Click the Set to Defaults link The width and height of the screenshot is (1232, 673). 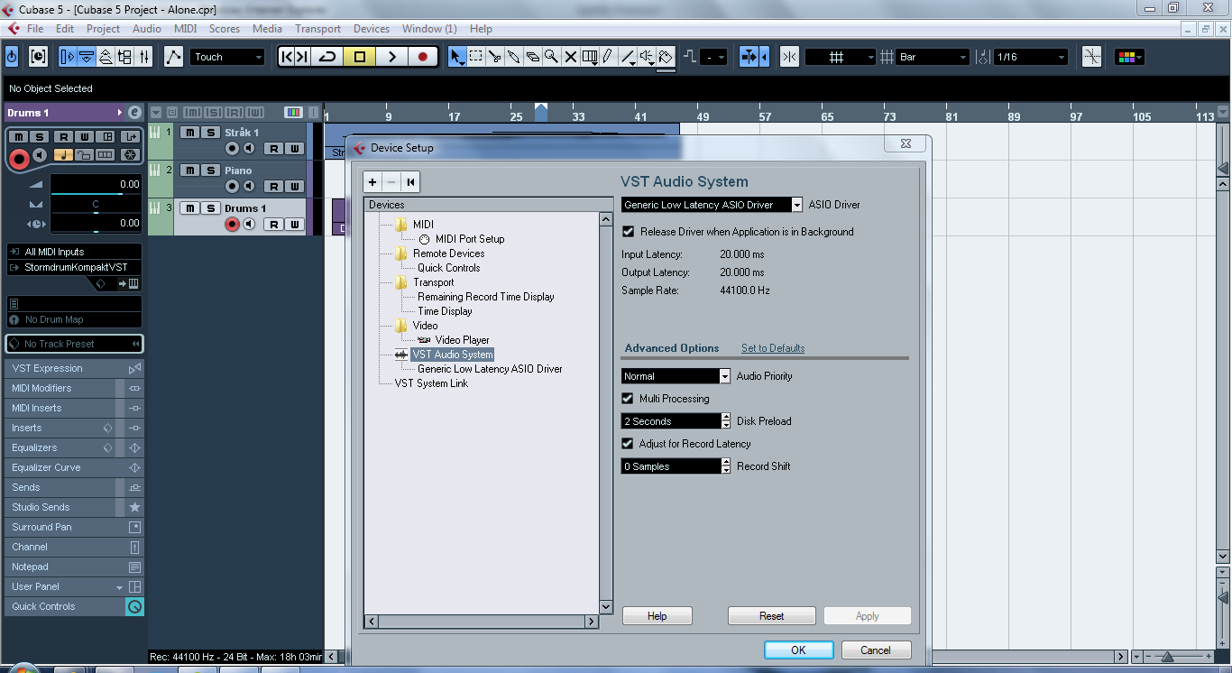coord(773,348)
